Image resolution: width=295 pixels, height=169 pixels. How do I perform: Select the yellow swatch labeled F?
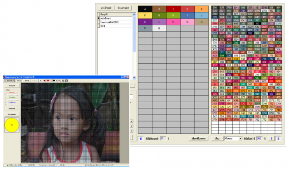(x=145, y=15)
